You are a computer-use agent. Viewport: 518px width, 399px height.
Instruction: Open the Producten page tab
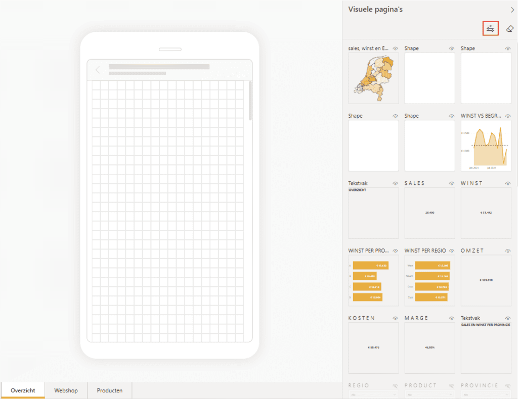pyautogui.click(x=109, y=390)
